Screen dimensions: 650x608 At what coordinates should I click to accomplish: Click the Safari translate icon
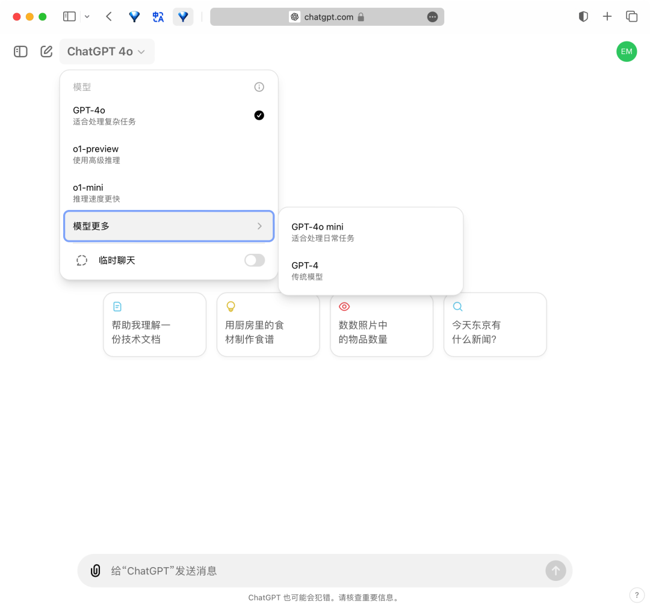tap(158, 17)
